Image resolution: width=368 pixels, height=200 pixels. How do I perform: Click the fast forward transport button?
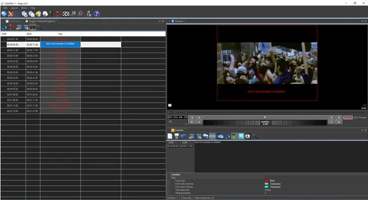point(331,117)
